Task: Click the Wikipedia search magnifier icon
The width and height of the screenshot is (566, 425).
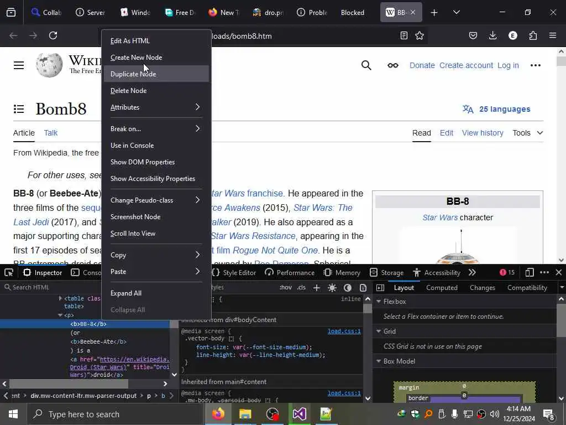Action: tap(366, 65)
